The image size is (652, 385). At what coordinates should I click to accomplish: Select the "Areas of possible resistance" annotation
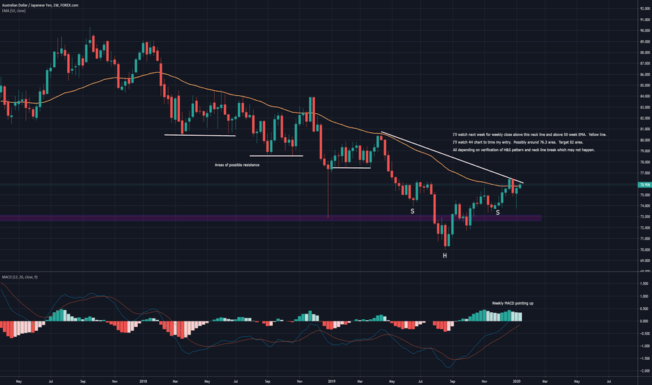tap(237, 164)
